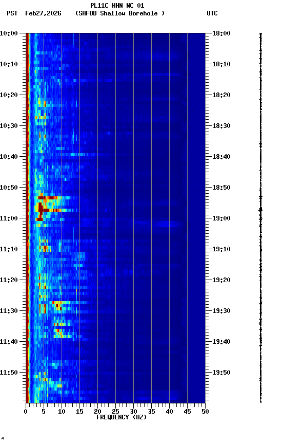Click the 15 Hz frequency tick label
Screen dimensions: 283x444
pos(79,412)
